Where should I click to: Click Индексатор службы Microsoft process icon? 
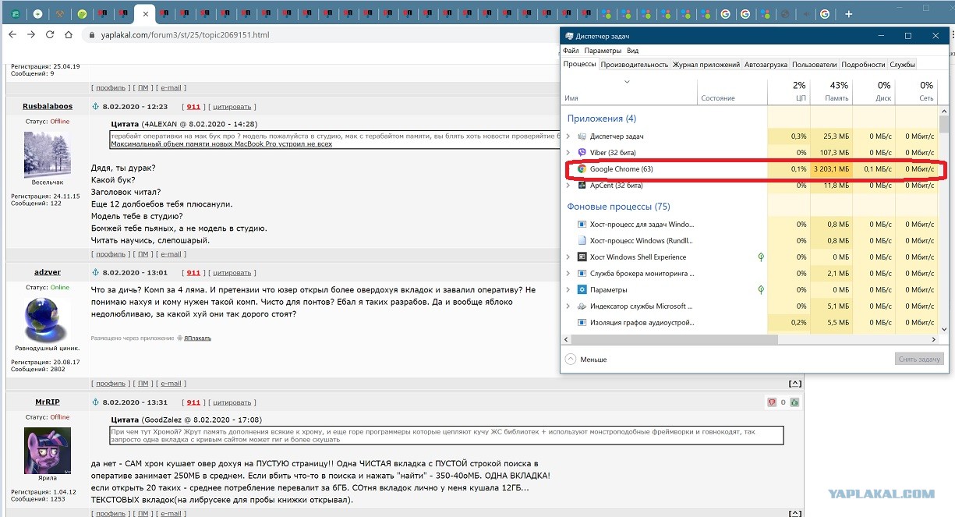[582, 306]
